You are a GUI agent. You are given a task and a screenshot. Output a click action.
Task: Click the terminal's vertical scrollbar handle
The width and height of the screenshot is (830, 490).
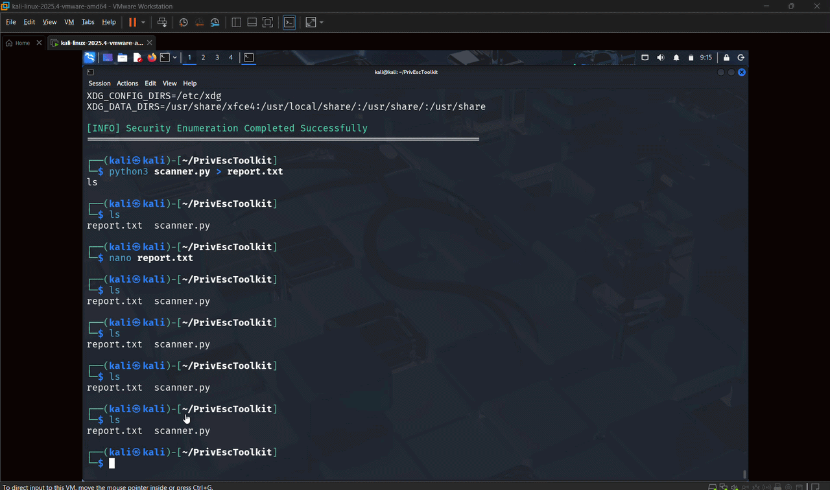(744, 474)
